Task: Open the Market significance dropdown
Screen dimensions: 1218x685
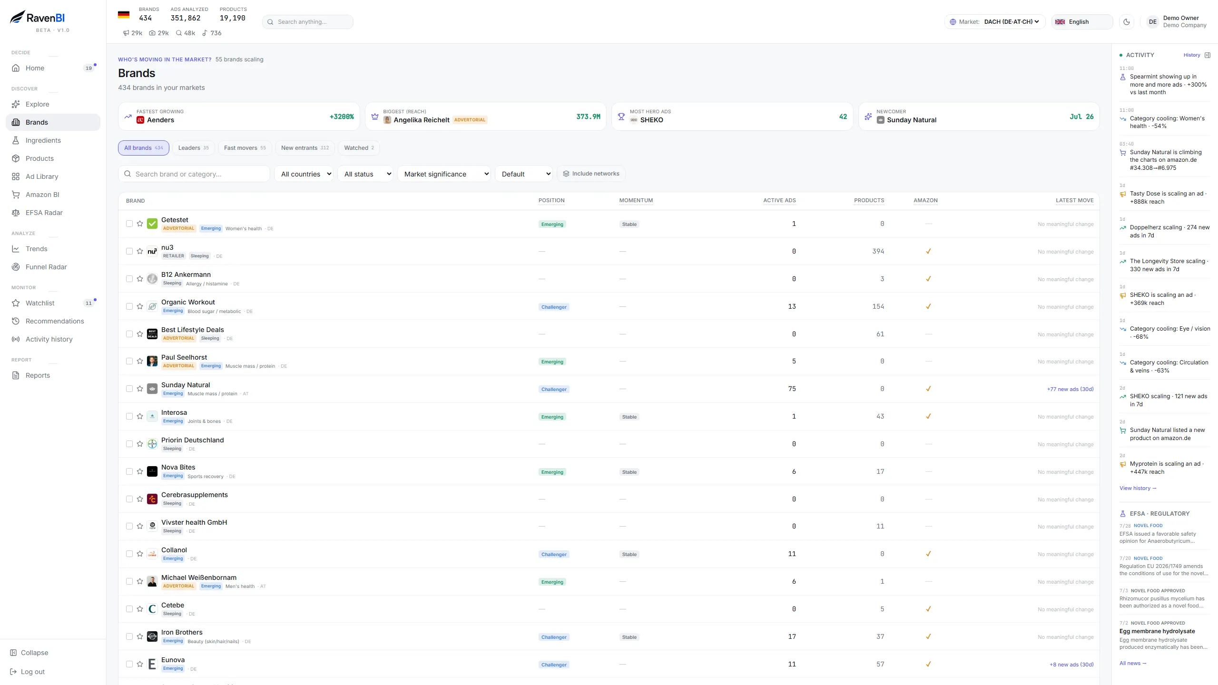Action: tap(445, 174)
